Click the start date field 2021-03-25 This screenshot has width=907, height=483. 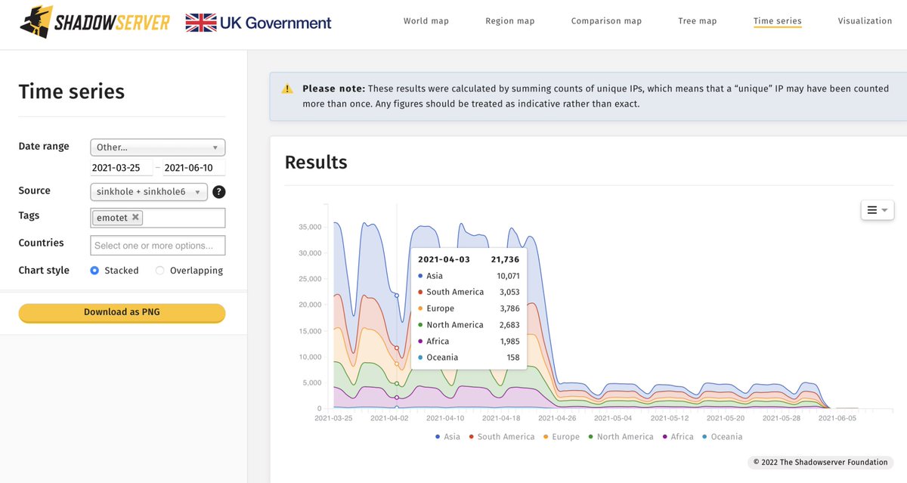120,167
